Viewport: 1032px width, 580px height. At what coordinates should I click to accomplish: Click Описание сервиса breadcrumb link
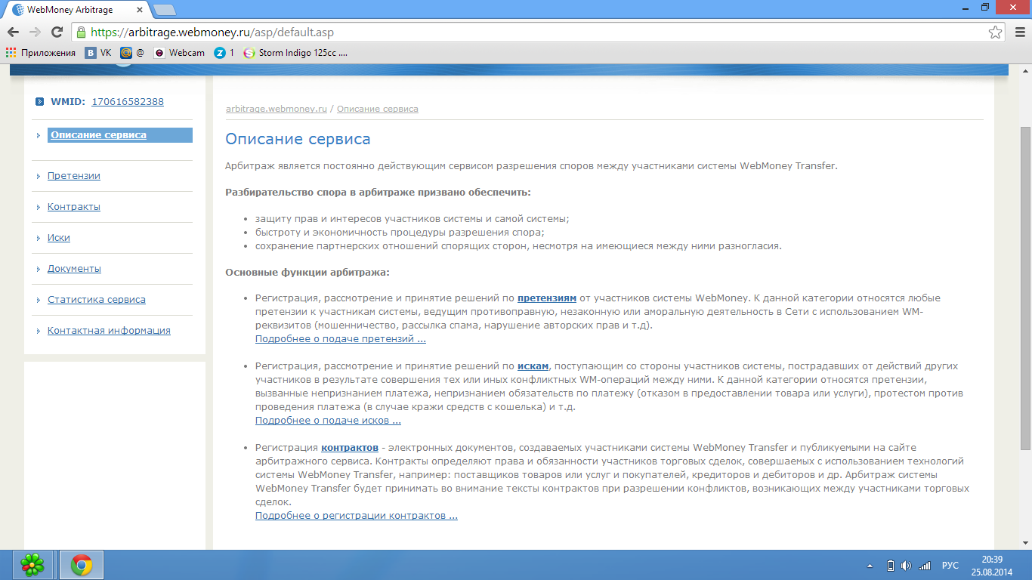(x=378, y=109)
